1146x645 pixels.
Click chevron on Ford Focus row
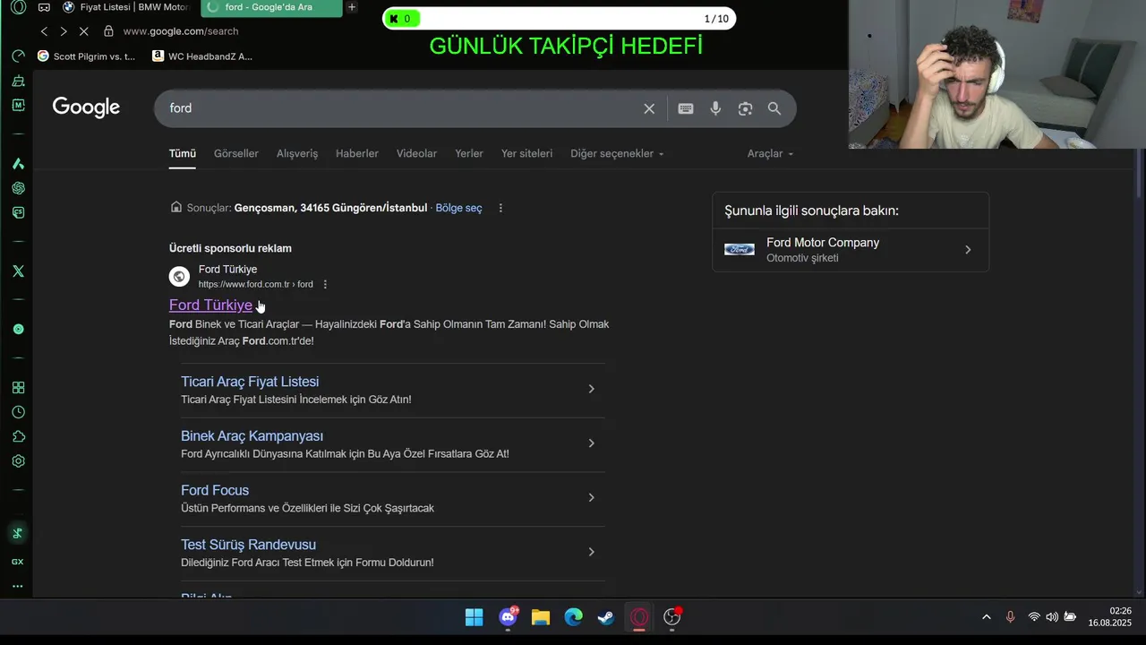pyautogui.click(x=591, y=498)
